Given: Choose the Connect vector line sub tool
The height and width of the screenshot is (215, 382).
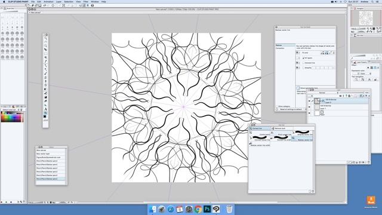Looking at the screenshot, I should click(260, 138).
